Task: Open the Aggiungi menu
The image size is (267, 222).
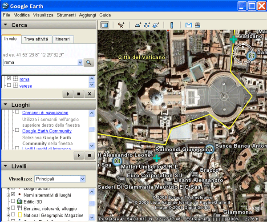Action: pyautogui.click(x=87, y=15)
